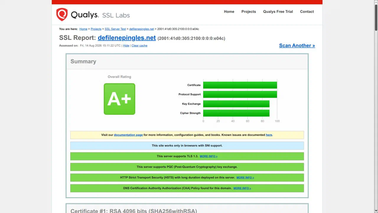Open the documentation page link
The width and height of the screenshot is (378, 213).
(x=128, y=135)
